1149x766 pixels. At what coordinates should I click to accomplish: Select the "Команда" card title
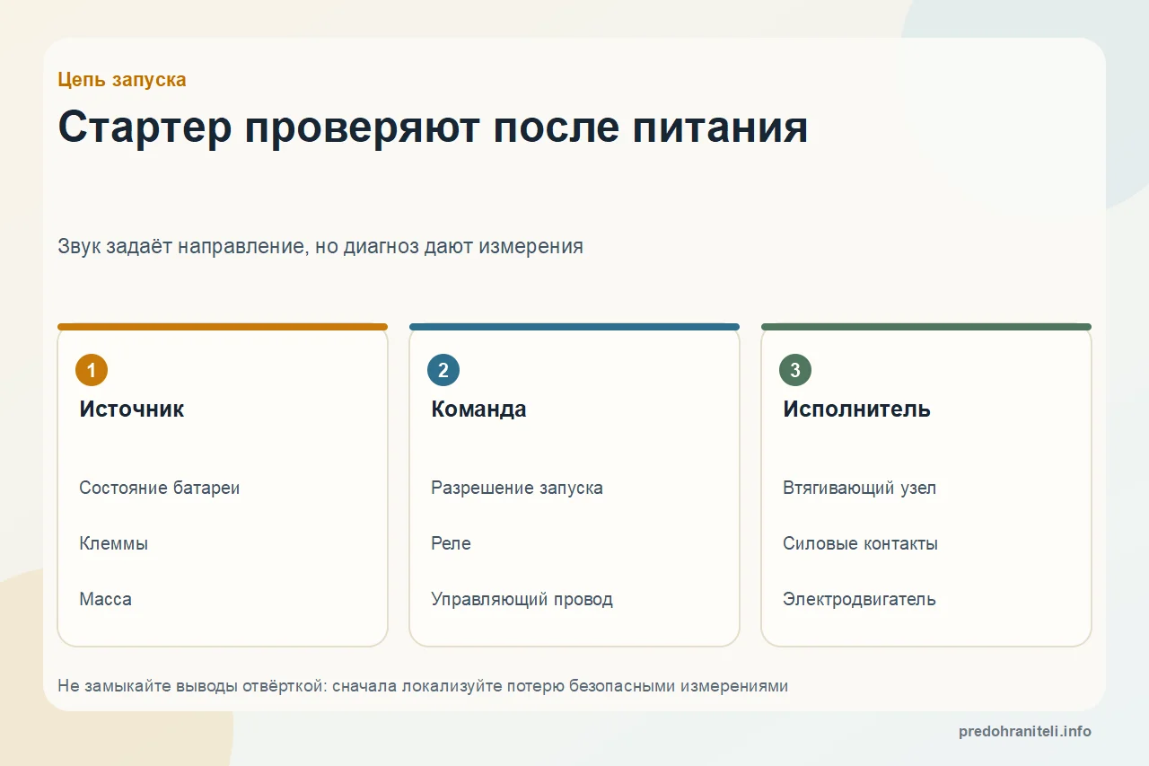(478, 409)
